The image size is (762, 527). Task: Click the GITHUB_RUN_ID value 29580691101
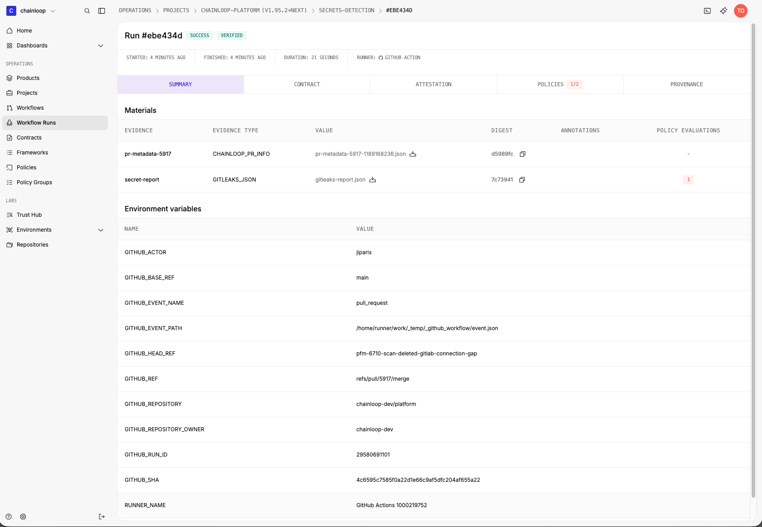point(373,455)
